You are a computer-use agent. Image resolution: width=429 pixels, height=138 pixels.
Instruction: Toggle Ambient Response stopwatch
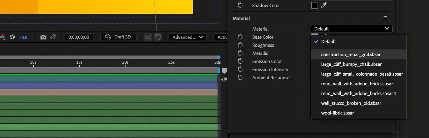[x=240, y=78]
